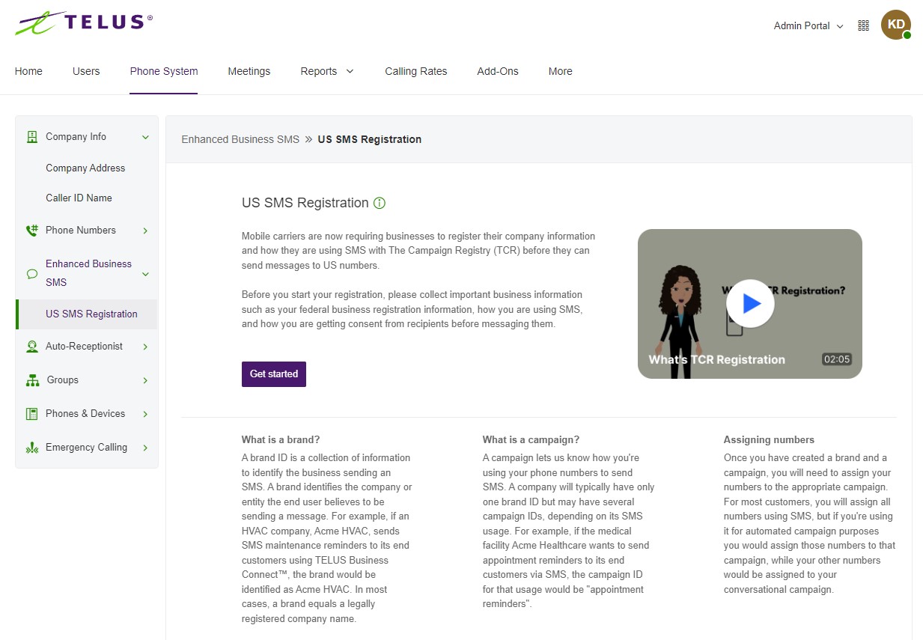This screenshot has width=923, height=640.
Task: Expand the Emergency Calling chevron
Action: (x=145, y=448)
